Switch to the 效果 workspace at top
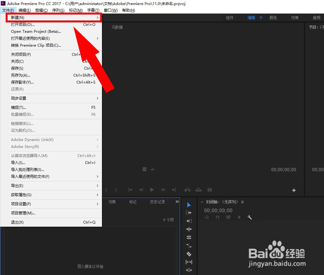 pos(295,18)
